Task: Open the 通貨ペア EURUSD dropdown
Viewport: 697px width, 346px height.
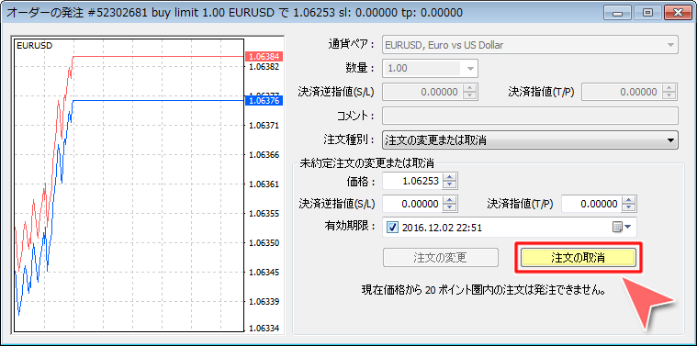Action: tap(530, 45)
